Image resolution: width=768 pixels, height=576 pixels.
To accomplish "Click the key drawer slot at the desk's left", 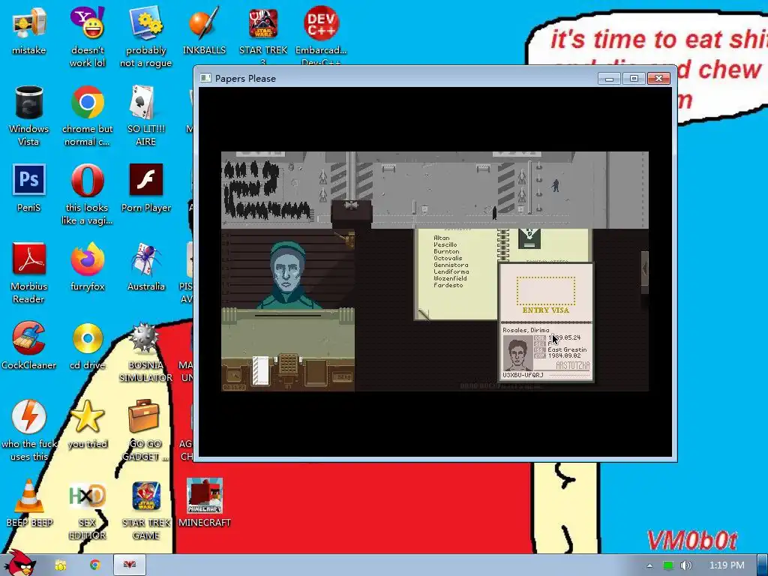I will point(234,376).
